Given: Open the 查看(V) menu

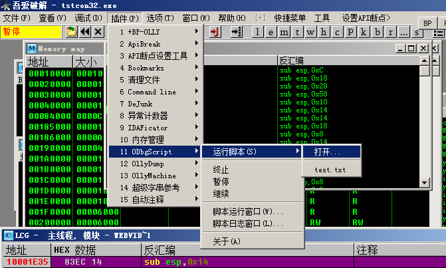Looking at the screenshot, I should tap(53, 18).
